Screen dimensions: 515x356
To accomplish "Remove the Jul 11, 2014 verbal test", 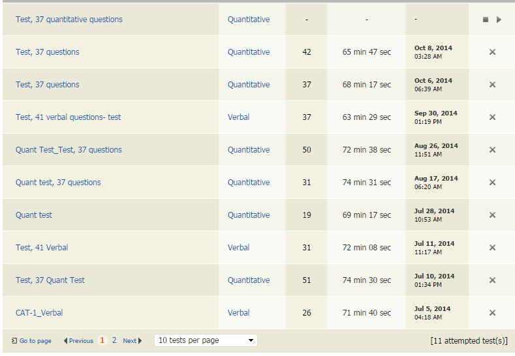I will tap(492, 248).
